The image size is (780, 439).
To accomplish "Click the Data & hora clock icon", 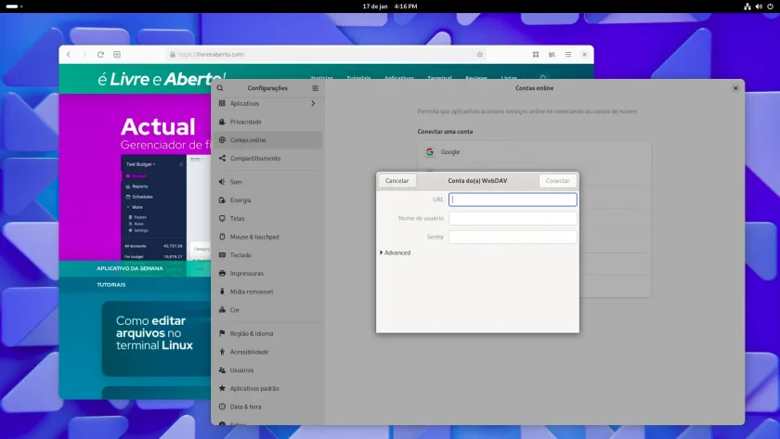I will (x=222, y=407).
